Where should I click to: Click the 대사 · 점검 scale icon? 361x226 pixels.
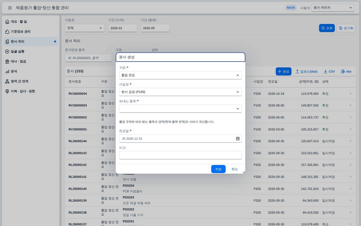tap(7, 61)
